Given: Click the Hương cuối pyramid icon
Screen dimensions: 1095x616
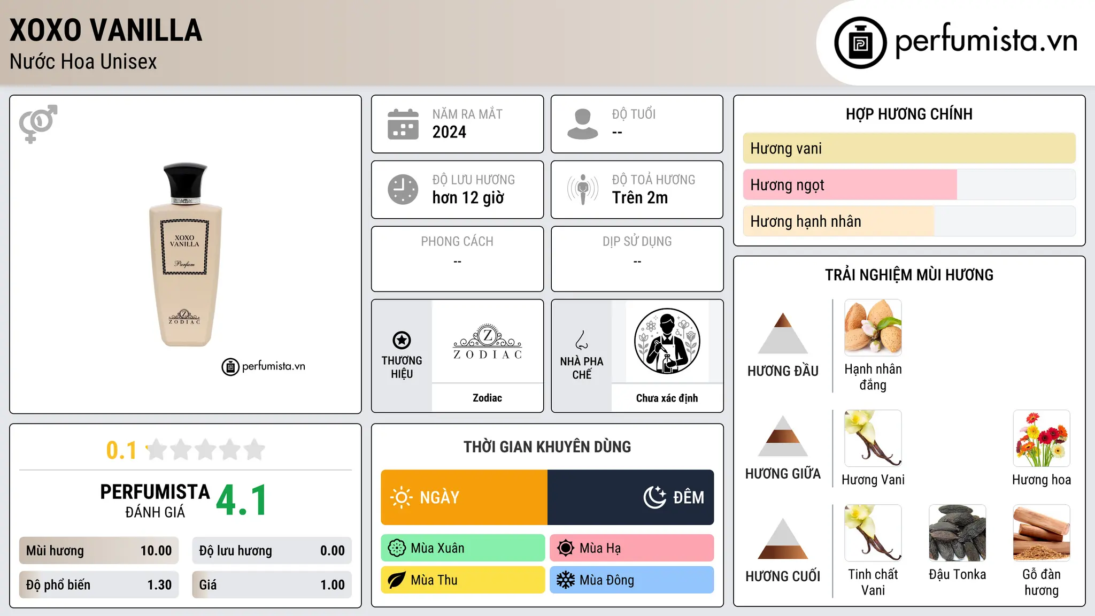Looking at the screenshot, I should click(783, 538).
